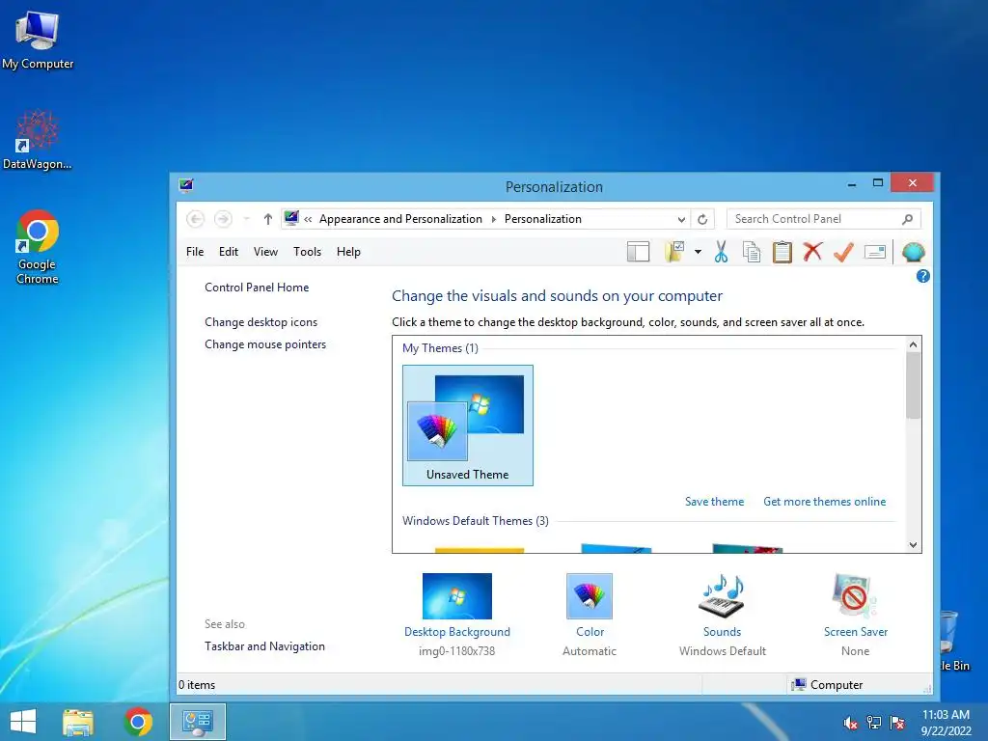Screen dimensions: 988x741
Task: Expand the address bar history dropdown
Action: coord(681,219)
